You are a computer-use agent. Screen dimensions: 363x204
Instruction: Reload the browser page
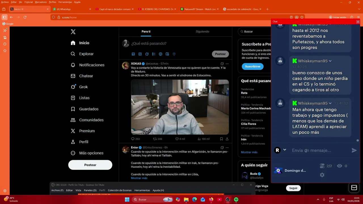coord(25,17)
